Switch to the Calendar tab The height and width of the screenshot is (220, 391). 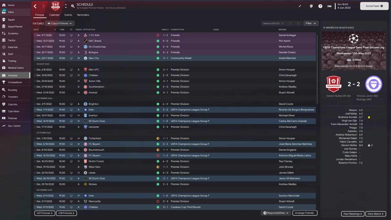[x=54, y=15]
